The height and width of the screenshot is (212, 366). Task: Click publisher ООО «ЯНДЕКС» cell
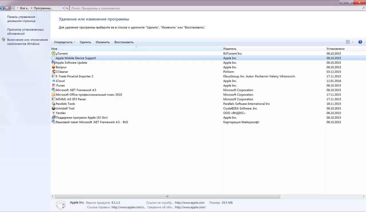coord(234,113)
